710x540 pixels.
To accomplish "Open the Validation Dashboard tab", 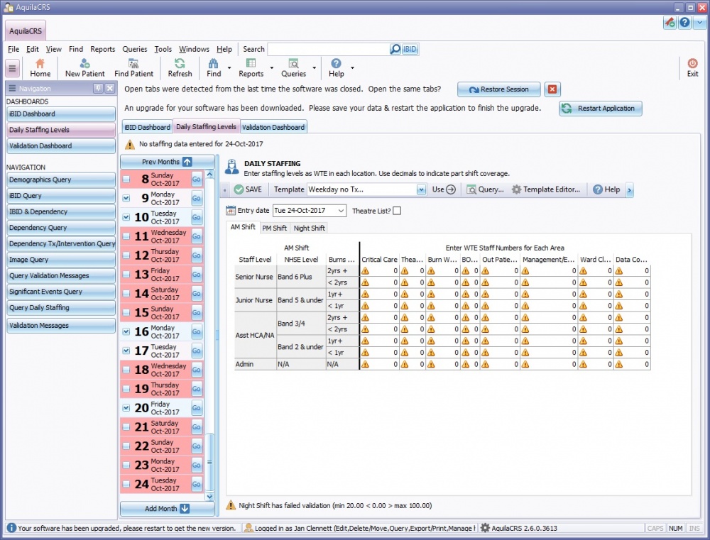I will click(x=273, y=126).
